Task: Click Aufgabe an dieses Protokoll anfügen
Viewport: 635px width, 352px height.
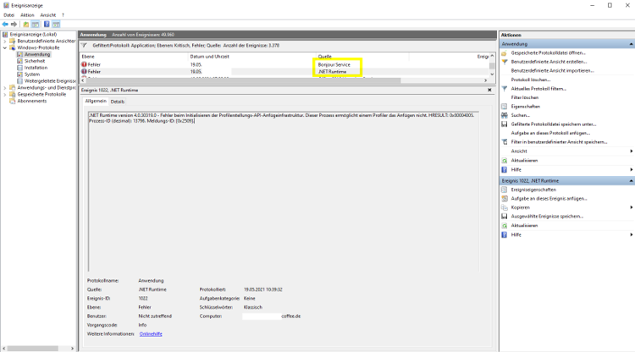Action: point(550,133)
